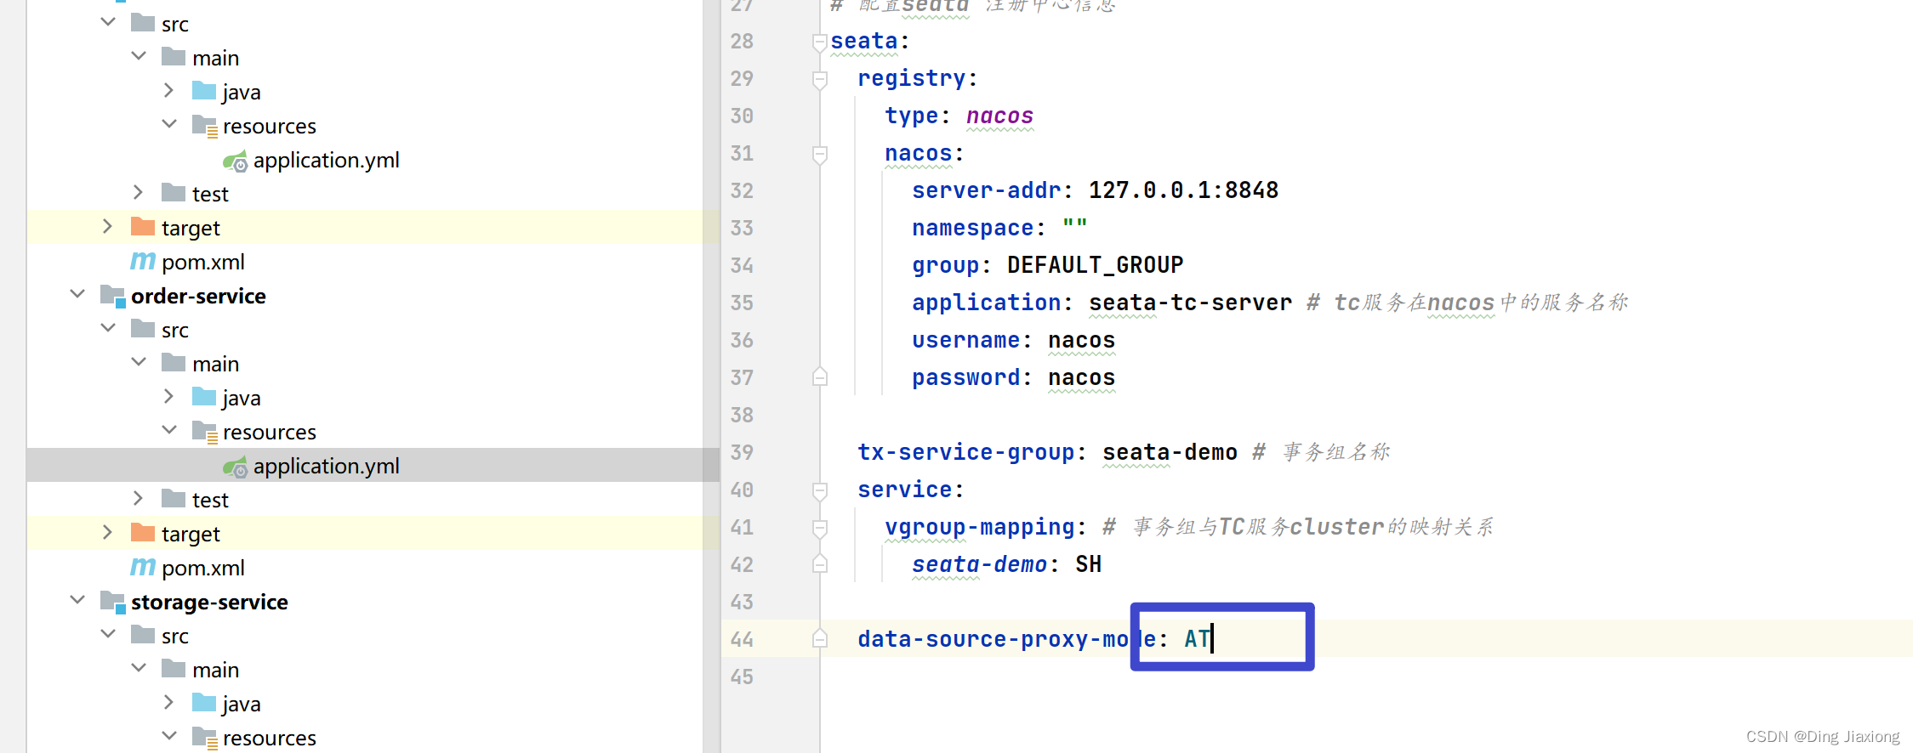Click the username key on line 36
Image resolution: width=1913 pixels, height=753 pixels.
coord(965,340)
